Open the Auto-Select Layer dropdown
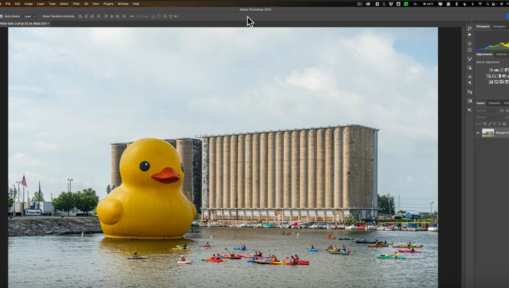The height and width of the screenshot is (288, 509). pyautogui.click(x=29, y=16)
